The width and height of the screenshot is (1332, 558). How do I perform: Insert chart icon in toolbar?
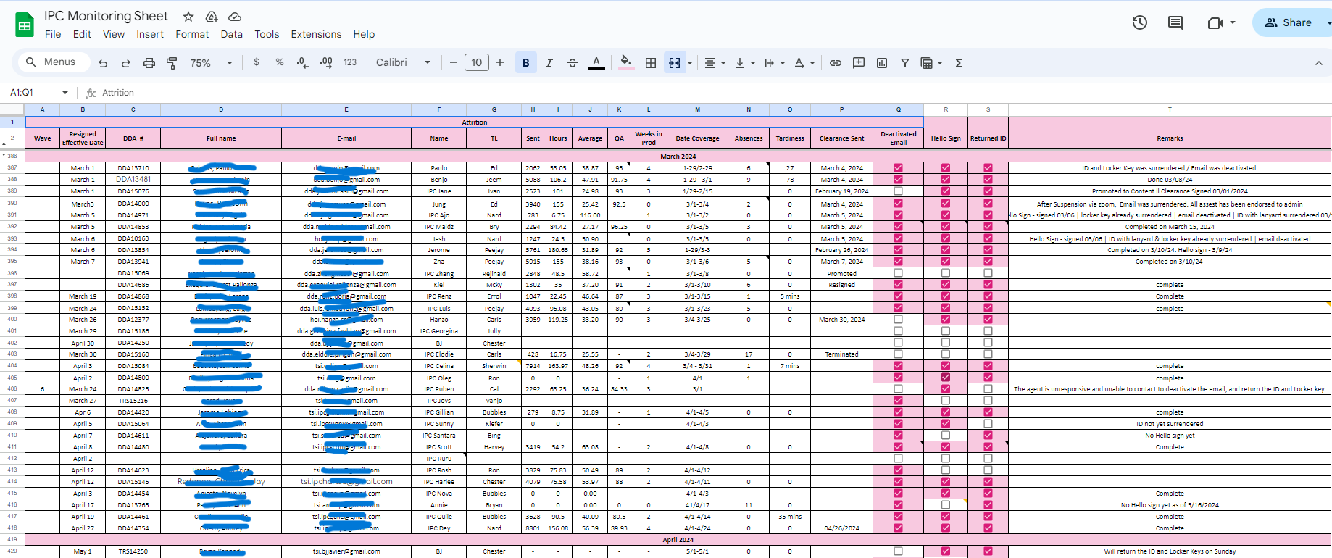tap(882, 63)
